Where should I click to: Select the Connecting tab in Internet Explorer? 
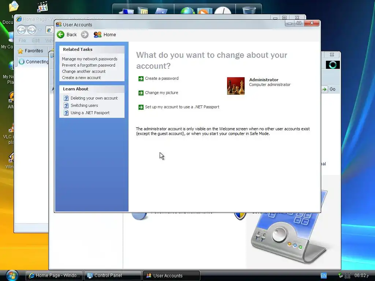33,61
